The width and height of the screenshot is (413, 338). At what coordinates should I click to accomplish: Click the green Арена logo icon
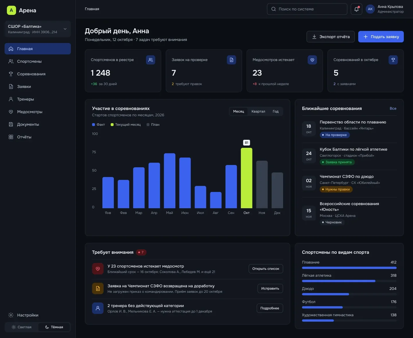point(11,10)
